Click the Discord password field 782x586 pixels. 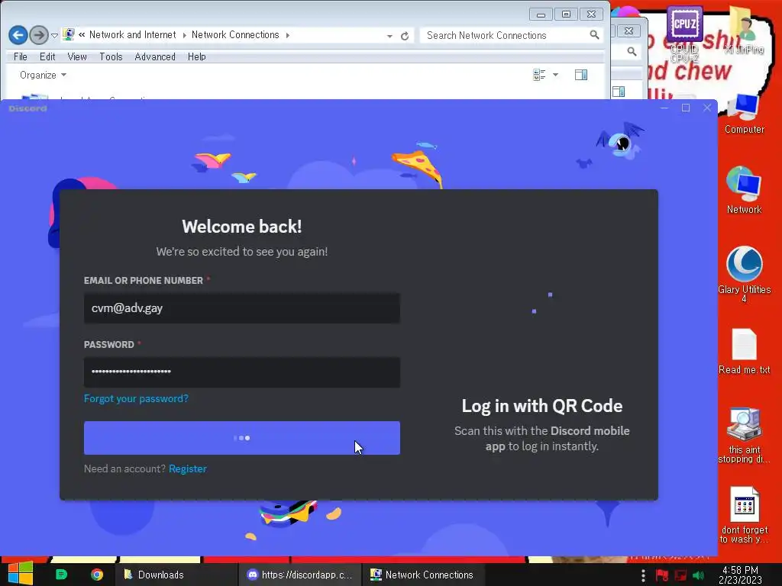(x=242, y=372)
